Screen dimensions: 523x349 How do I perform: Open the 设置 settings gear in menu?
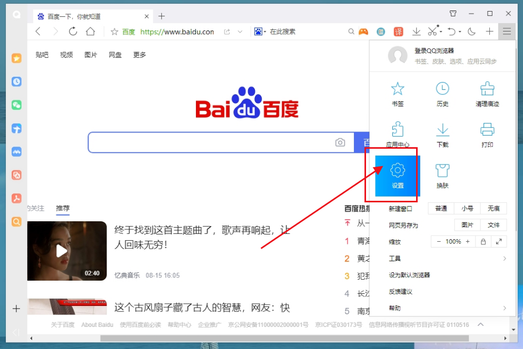tap(397, 176)
